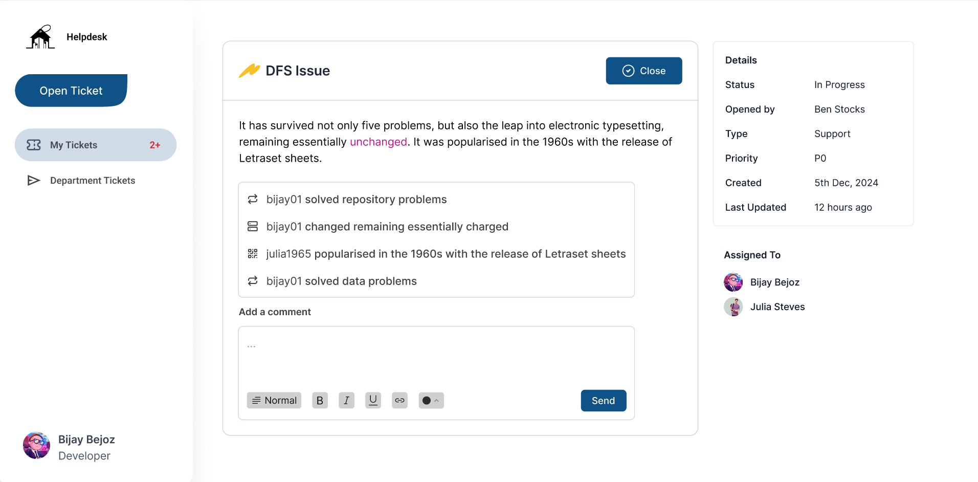This screenshot has width=978, height=482.
Task: Select the black text color swatch
Action: pyautogui.click(x=427, y=400)
